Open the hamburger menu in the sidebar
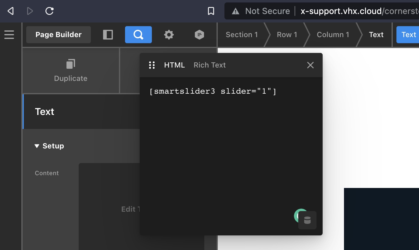Screen dimensions: 419x250 (9, 35)
